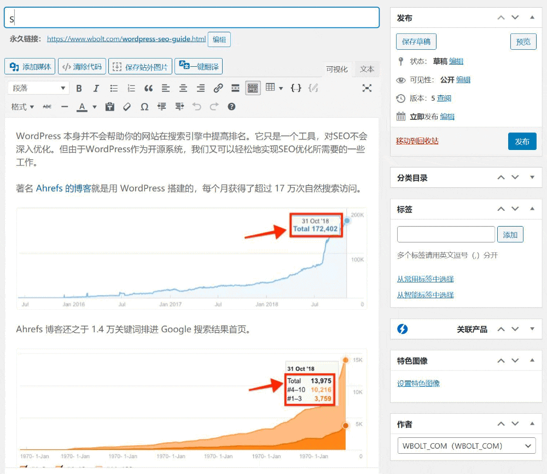Click the blue 发布 publish button
This screenshot has height=474, width=547.
click(x=521, y=141)
